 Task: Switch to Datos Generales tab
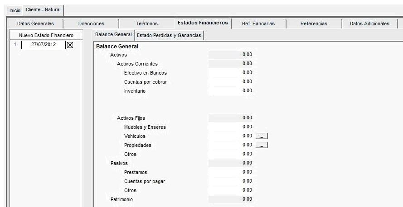35,24
